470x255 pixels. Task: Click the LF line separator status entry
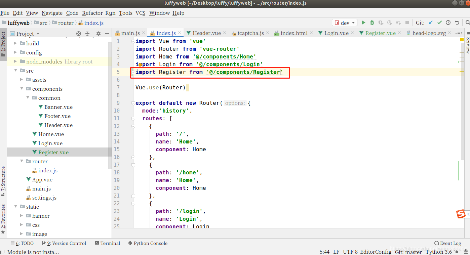[x=336, y=252]
